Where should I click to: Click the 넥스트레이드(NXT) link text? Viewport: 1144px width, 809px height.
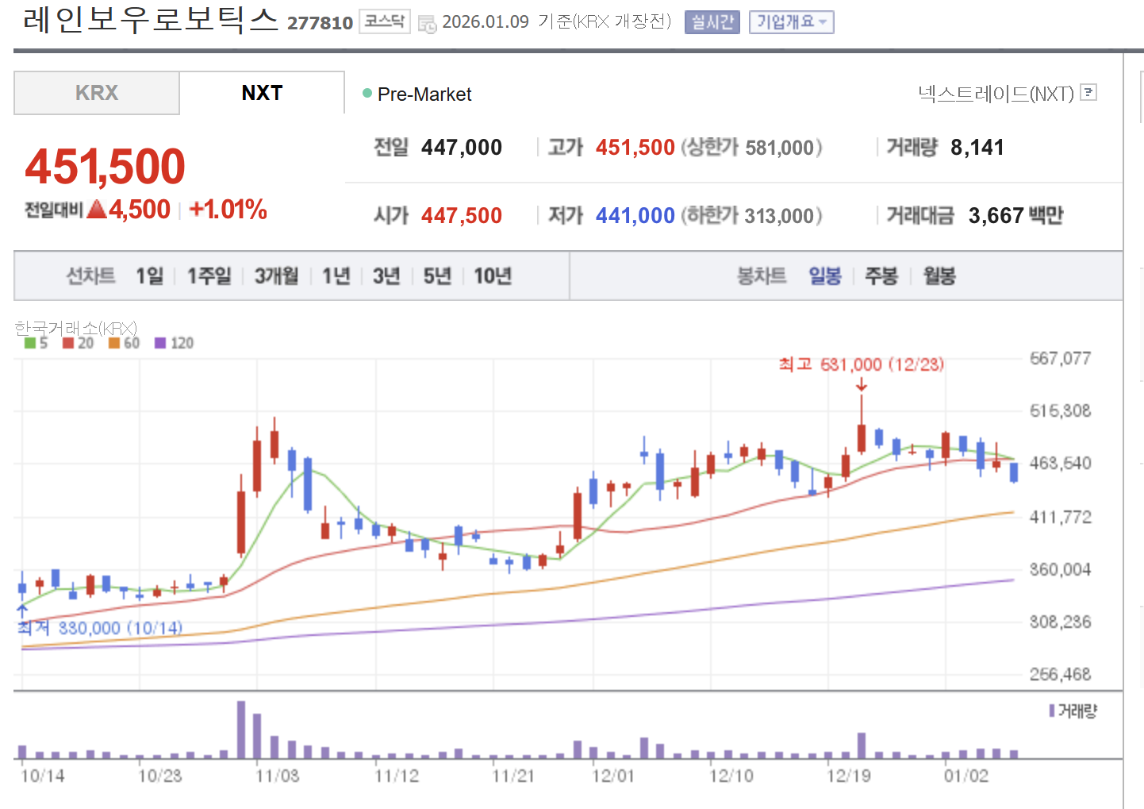[996, 94]
